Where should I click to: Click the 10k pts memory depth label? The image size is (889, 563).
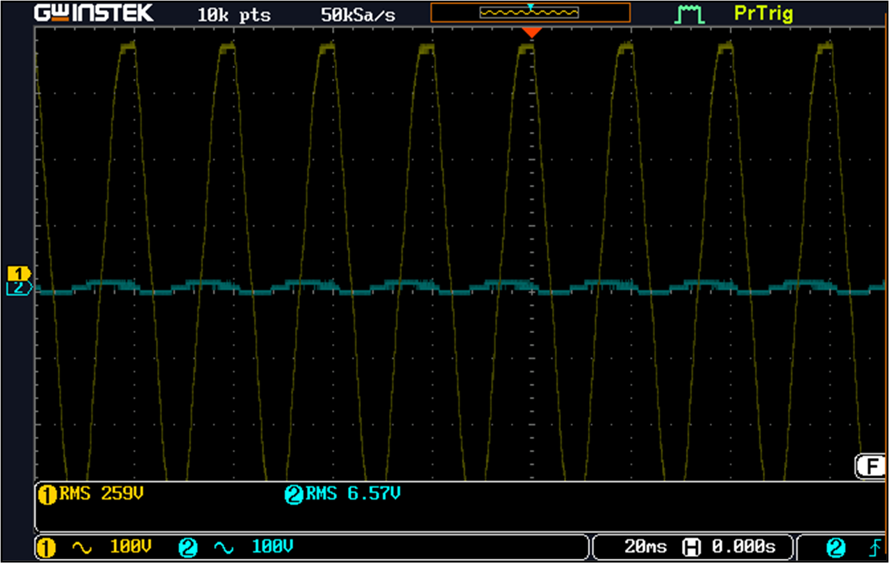235,14
